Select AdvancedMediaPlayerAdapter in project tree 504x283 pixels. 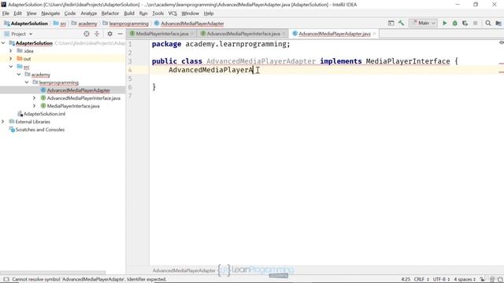tap(79, 90)
